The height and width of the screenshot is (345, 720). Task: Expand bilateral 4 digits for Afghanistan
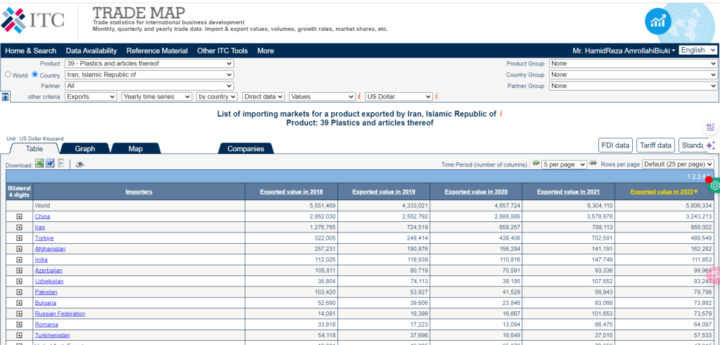click(x=19, y=249)
